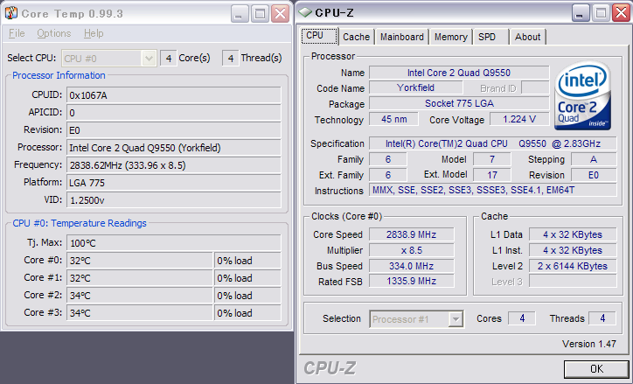Viewport: 633px width, 384px height.
Task: Click Core #2 temperature 34°C
Action: (140, 296)
